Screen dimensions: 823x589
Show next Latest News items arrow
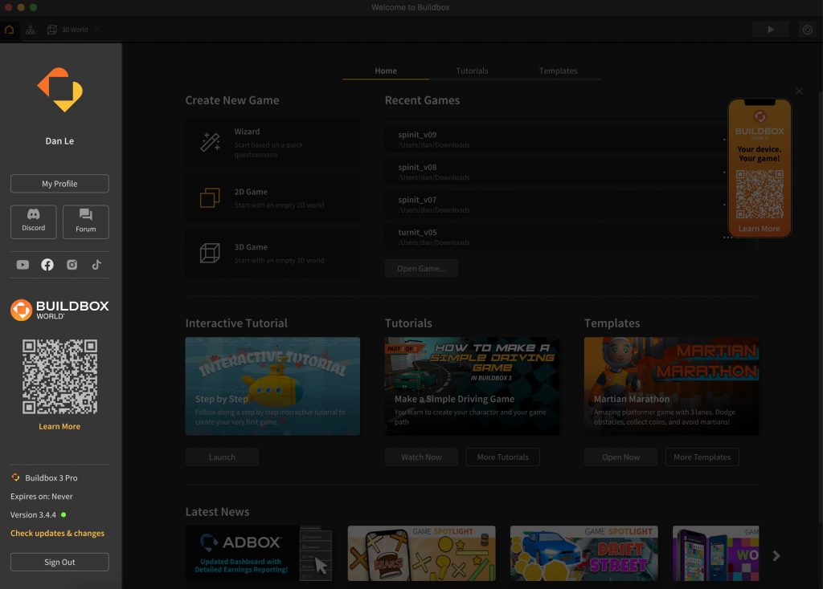[x=776, y=555]
